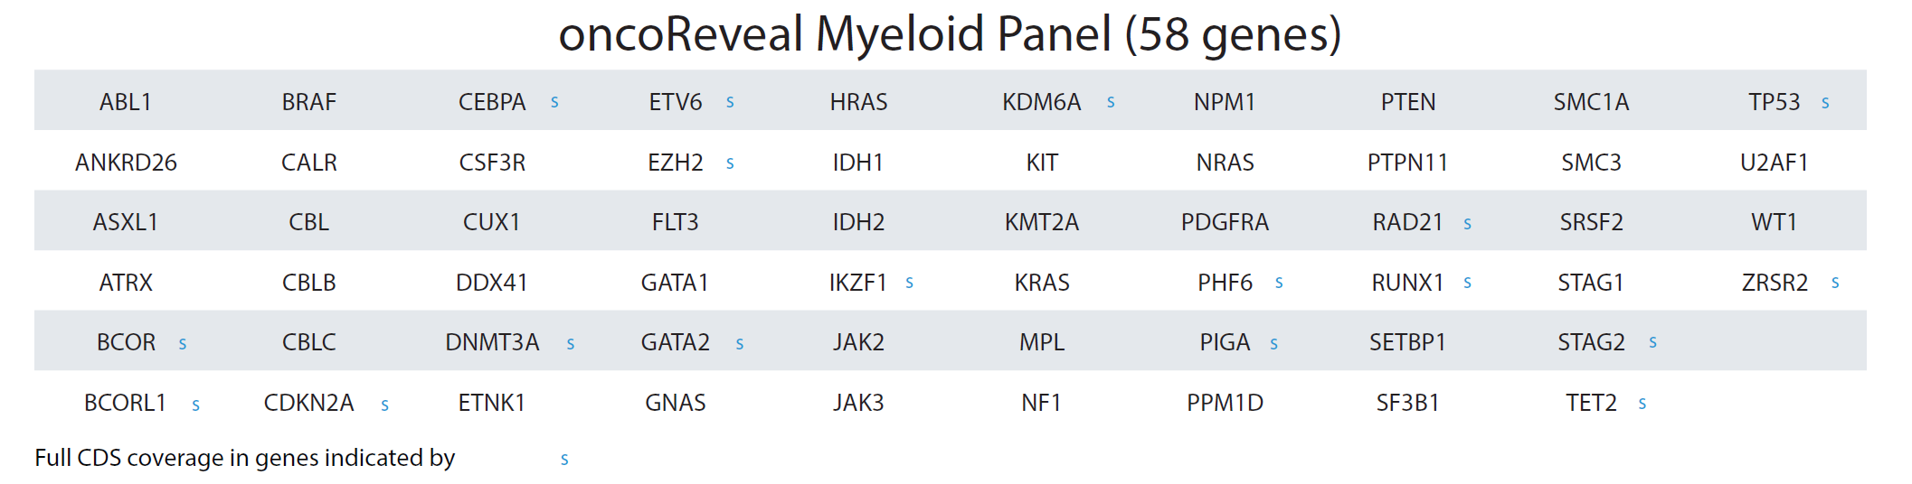Click the blue s marker next to TP53
Image resolution: width=1912 pixels, height=484 pixels.
[x=1825, y=103]
